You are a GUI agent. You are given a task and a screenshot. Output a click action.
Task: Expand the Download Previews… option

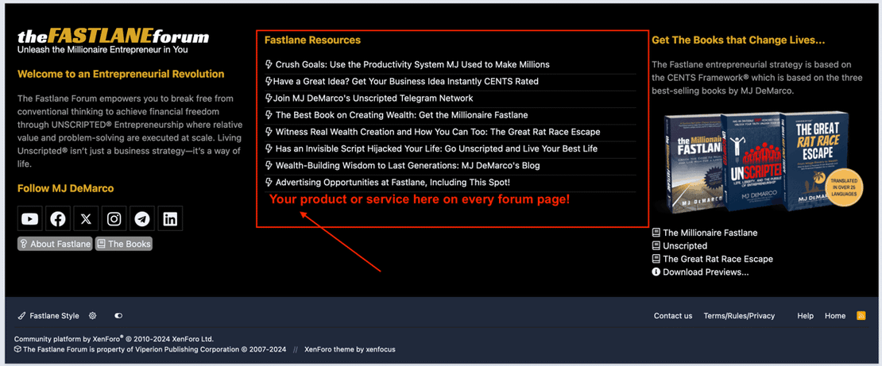point(705,272)
